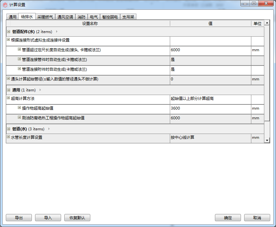The width and height of the screenshot is (276, 227).
Task: Click the 值 column header
Action: (210, 23)
